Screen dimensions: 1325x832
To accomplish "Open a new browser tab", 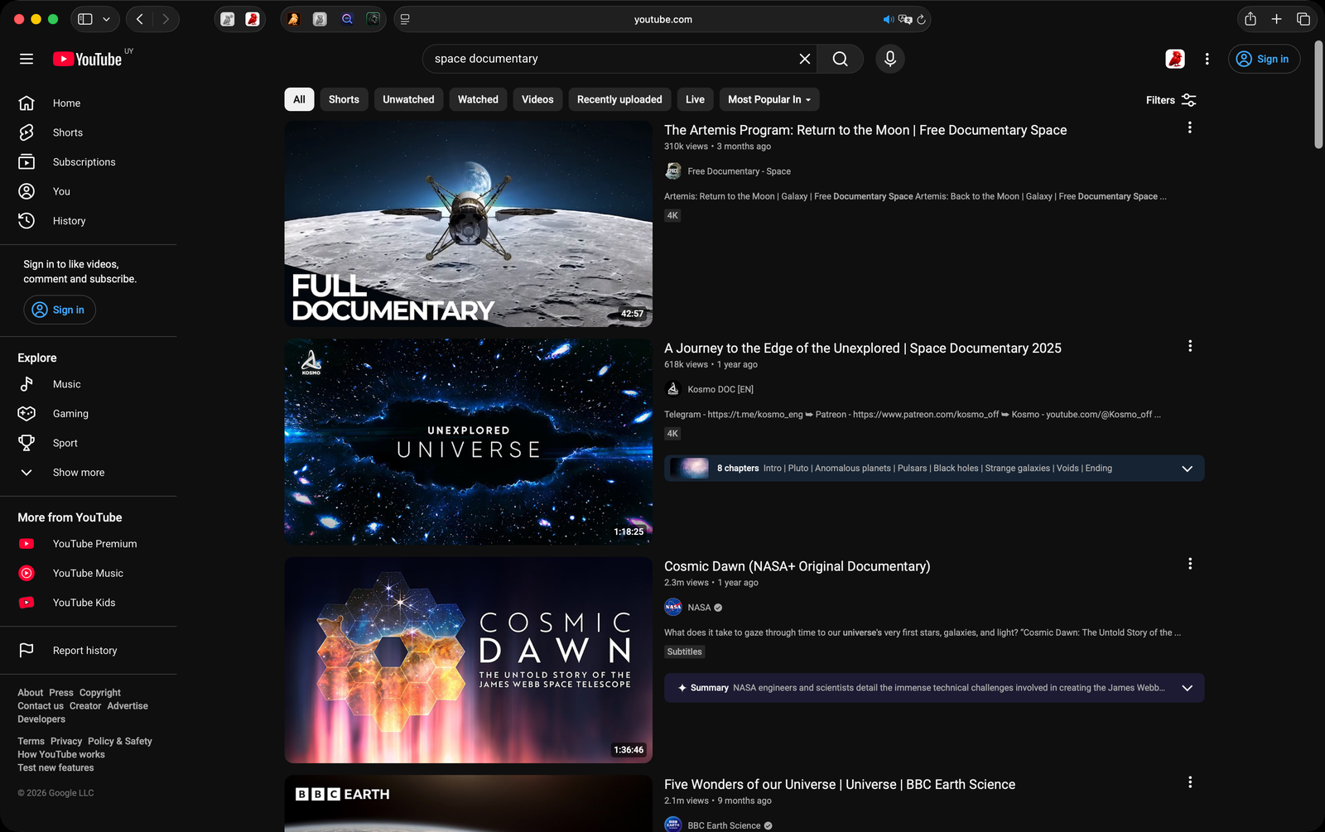I will coord(1276,19).
